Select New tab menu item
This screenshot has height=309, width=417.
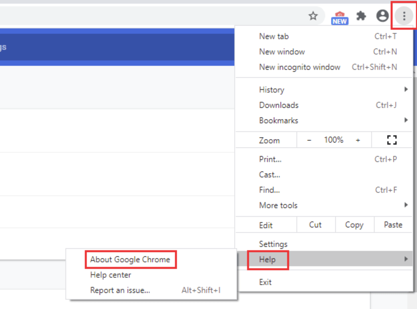click(324, 36)
